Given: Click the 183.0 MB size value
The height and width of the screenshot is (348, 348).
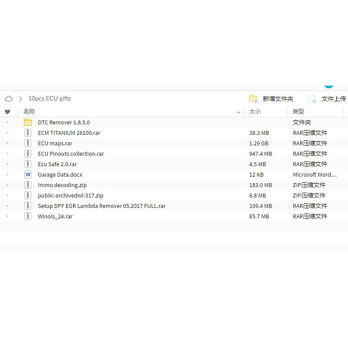Looking at the screenshot, I should [x=261, y=185].
